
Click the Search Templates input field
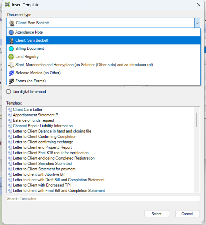click(103, 199)
